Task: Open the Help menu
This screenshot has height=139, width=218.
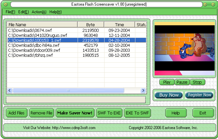Action: tap(55, 12)
